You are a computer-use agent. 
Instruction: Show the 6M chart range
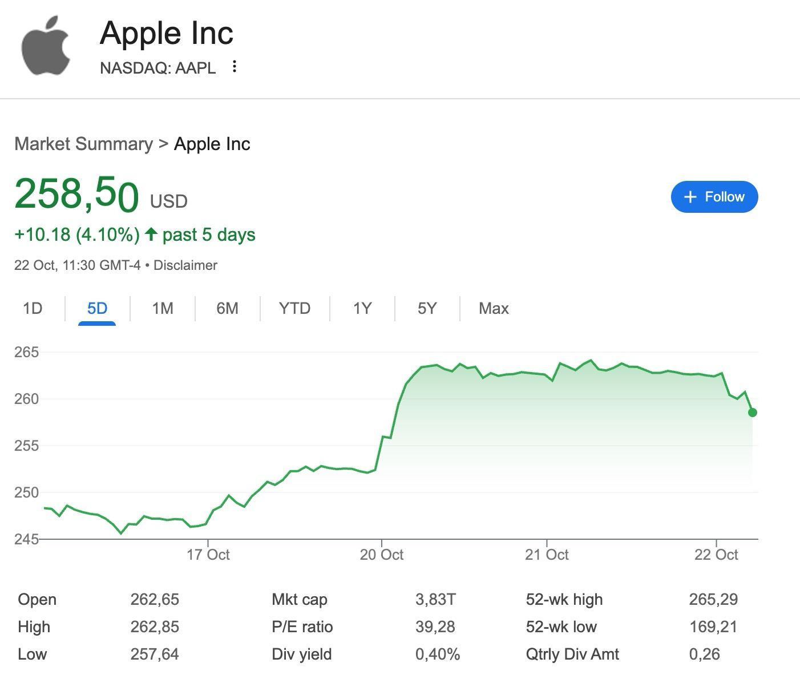coord(227,309)
